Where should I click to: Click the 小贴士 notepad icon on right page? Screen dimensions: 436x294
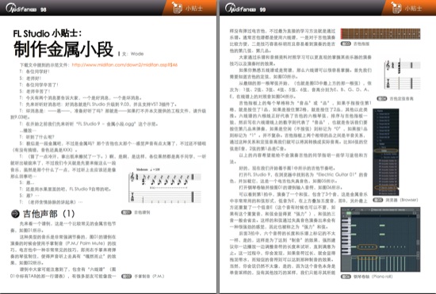point(396,7)
